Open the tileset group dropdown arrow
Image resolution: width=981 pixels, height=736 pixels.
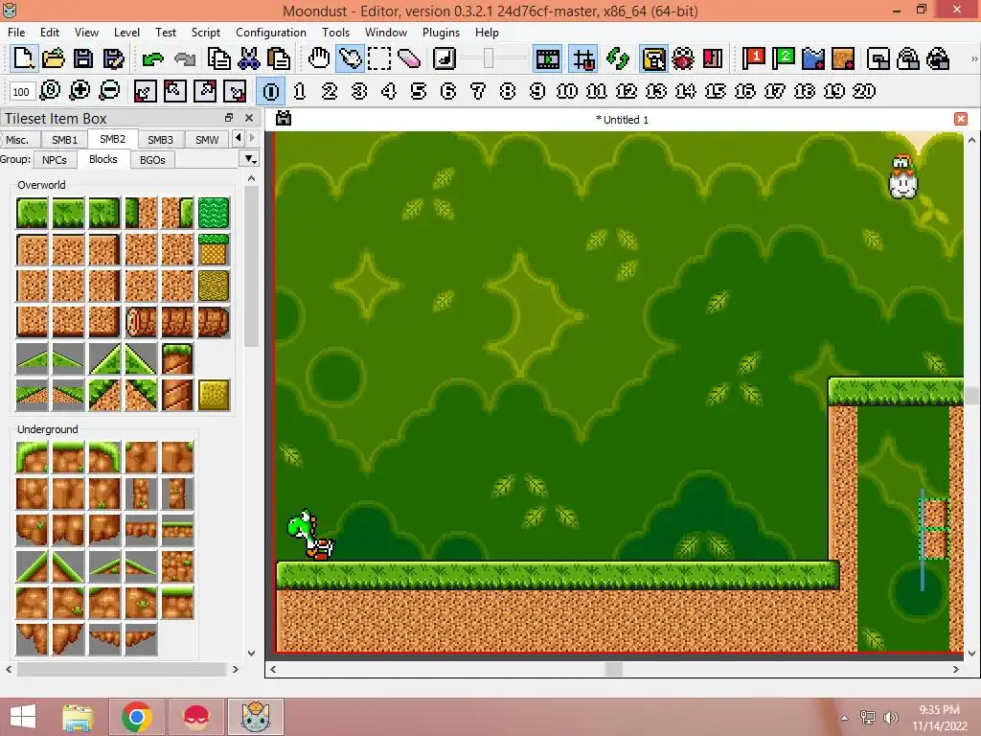[250, 160]
